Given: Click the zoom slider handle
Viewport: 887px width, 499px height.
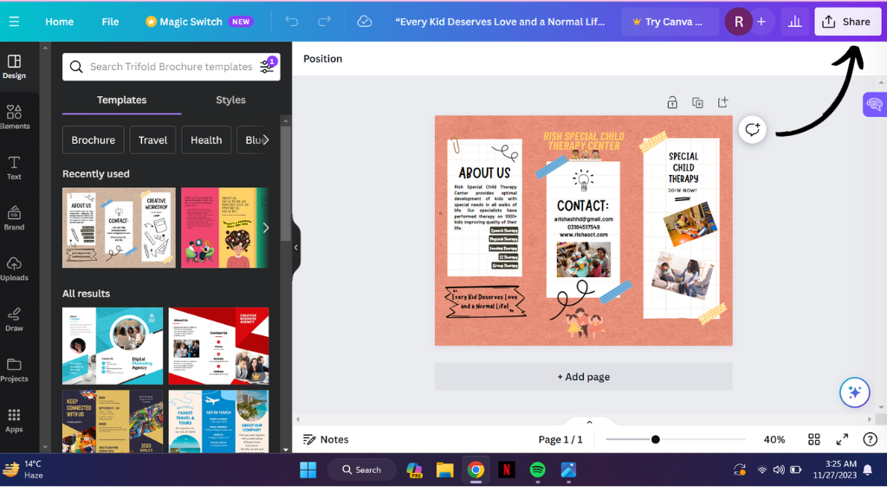Looking at the screenshot, I should (x=656, y=439).
